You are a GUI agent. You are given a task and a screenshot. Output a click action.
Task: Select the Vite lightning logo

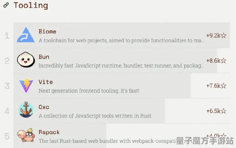(x=26, y=86)
